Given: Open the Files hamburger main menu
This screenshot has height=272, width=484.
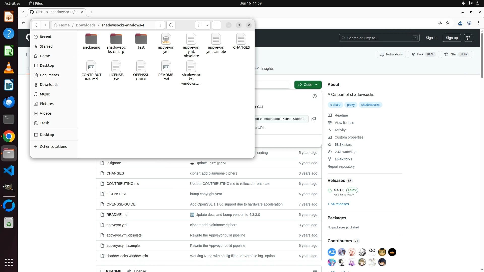Looking at the screenshot, I should tap(216, 25).
